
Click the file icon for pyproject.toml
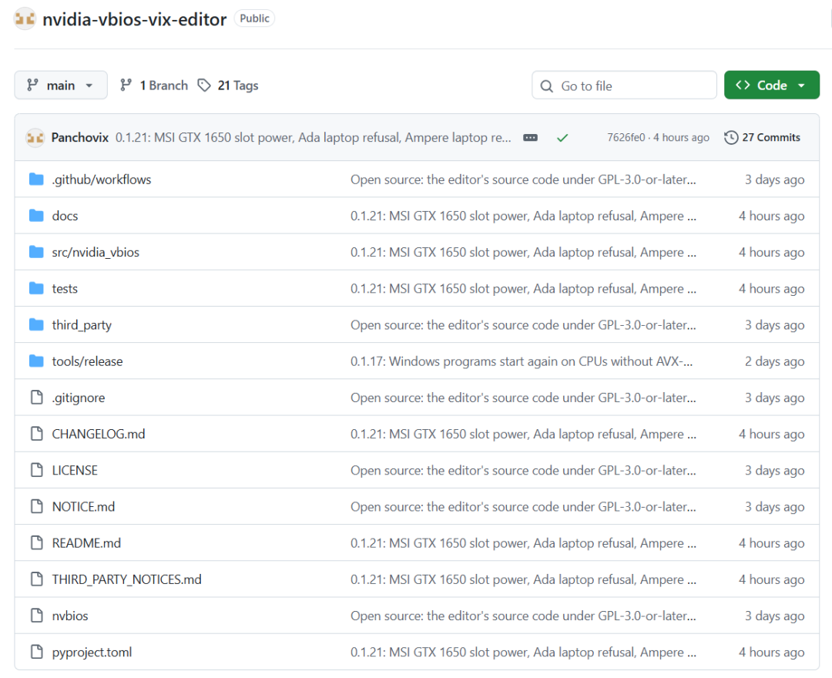coord(37,652)
